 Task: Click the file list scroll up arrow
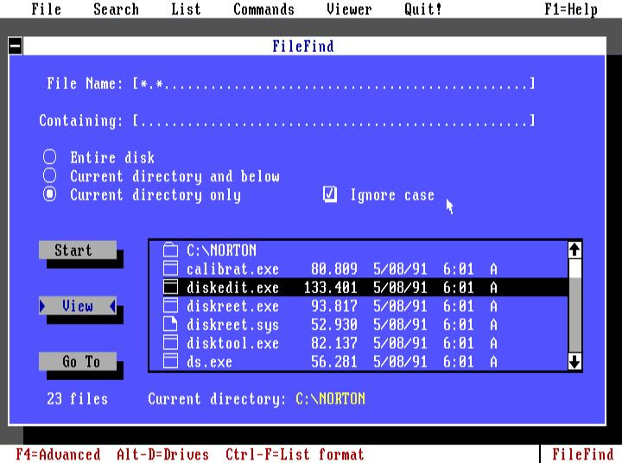574,250
